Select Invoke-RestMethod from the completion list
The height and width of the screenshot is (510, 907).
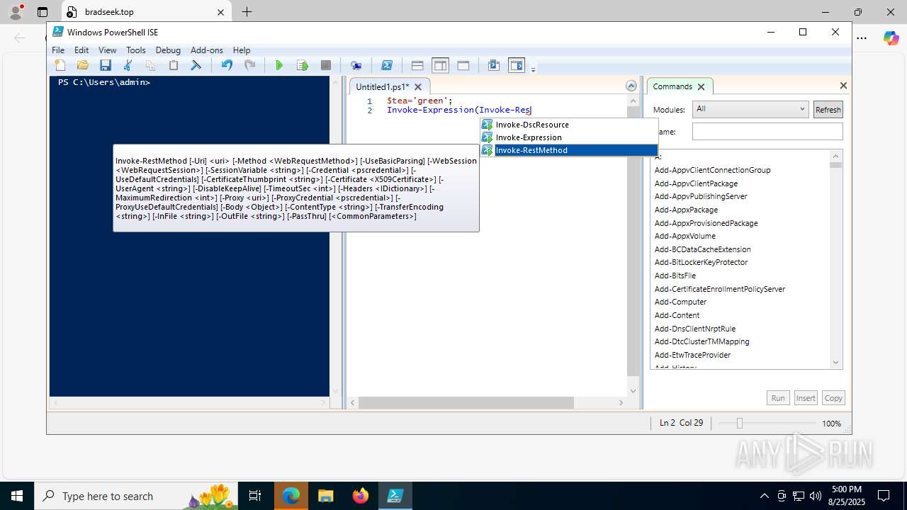click(570, 150)
